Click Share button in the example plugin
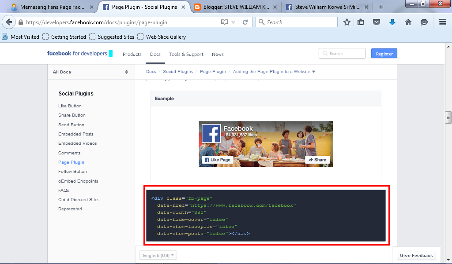 (x=317, y=160)
